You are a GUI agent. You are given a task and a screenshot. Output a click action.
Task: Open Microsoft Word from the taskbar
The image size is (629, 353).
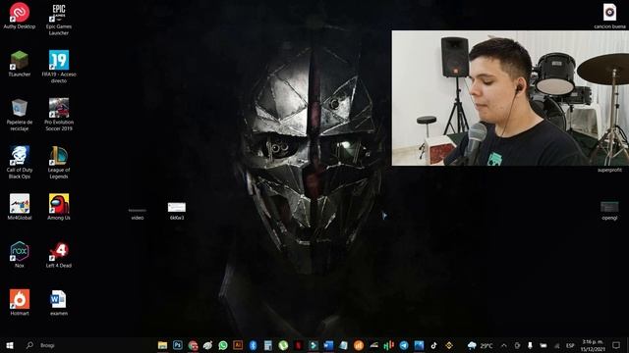coord(328,345)
